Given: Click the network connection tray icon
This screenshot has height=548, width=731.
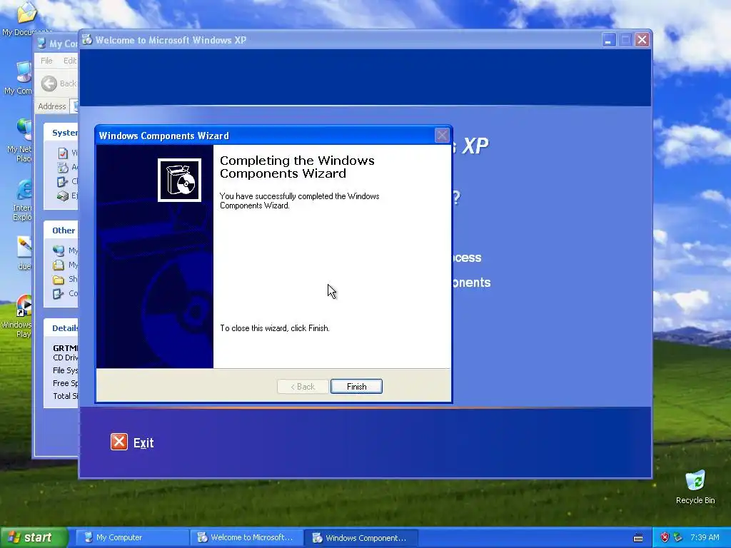Looking at the screenshot, I should click(x=678, y=537).
